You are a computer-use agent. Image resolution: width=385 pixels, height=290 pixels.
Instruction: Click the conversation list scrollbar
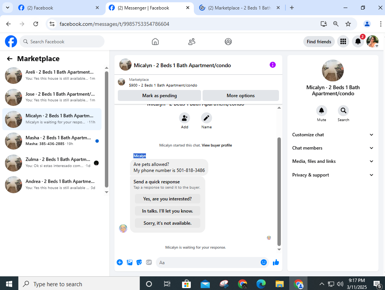click(106, 129)
